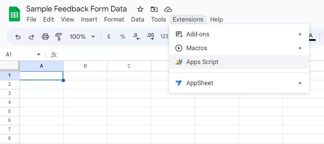This screenshot has width=324, height=144.
Task: Select row 8 header
Action: click(10, 138)
